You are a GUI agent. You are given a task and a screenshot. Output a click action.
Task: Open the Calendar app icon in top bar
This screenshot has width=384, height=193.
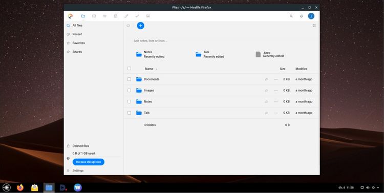tap(116, 16)
